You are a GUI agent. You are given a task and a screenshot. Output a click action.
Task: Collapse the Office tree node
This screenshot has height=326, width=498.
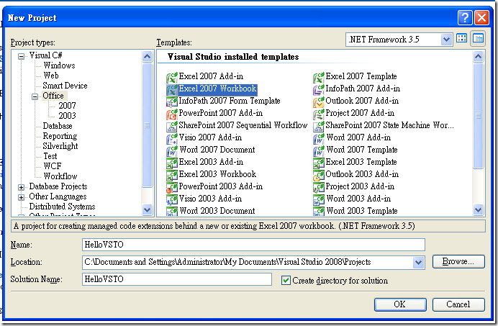35,96
